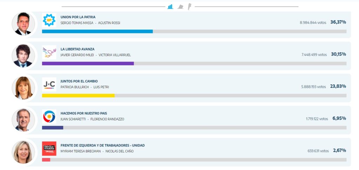The height and width of the screenshot is (170, 359).
Task: Click the blue Massa vote progress bar
Action: point(97,32)
